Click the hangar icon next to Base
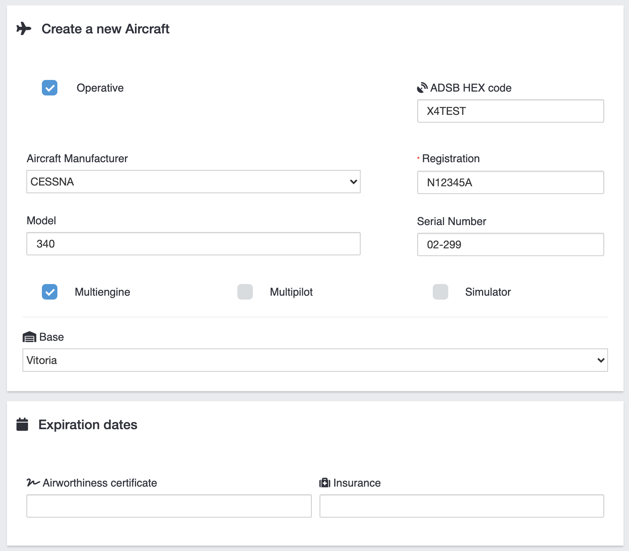This screenshot has height=551, width=629. tap(29, 337)
